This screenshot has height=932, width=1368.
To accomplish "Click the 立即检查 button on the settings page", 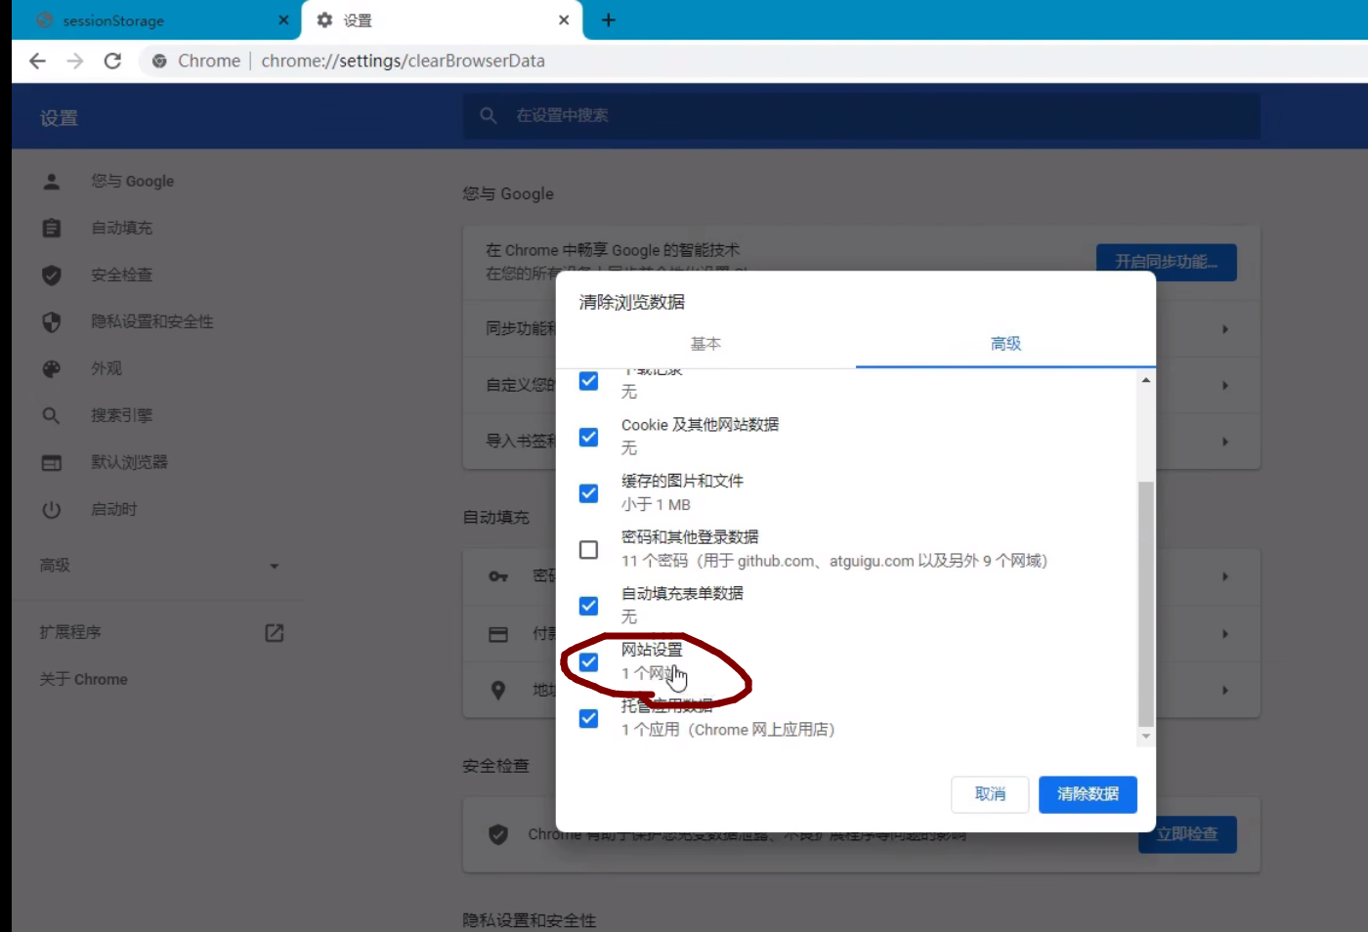I will point(1187,834).
